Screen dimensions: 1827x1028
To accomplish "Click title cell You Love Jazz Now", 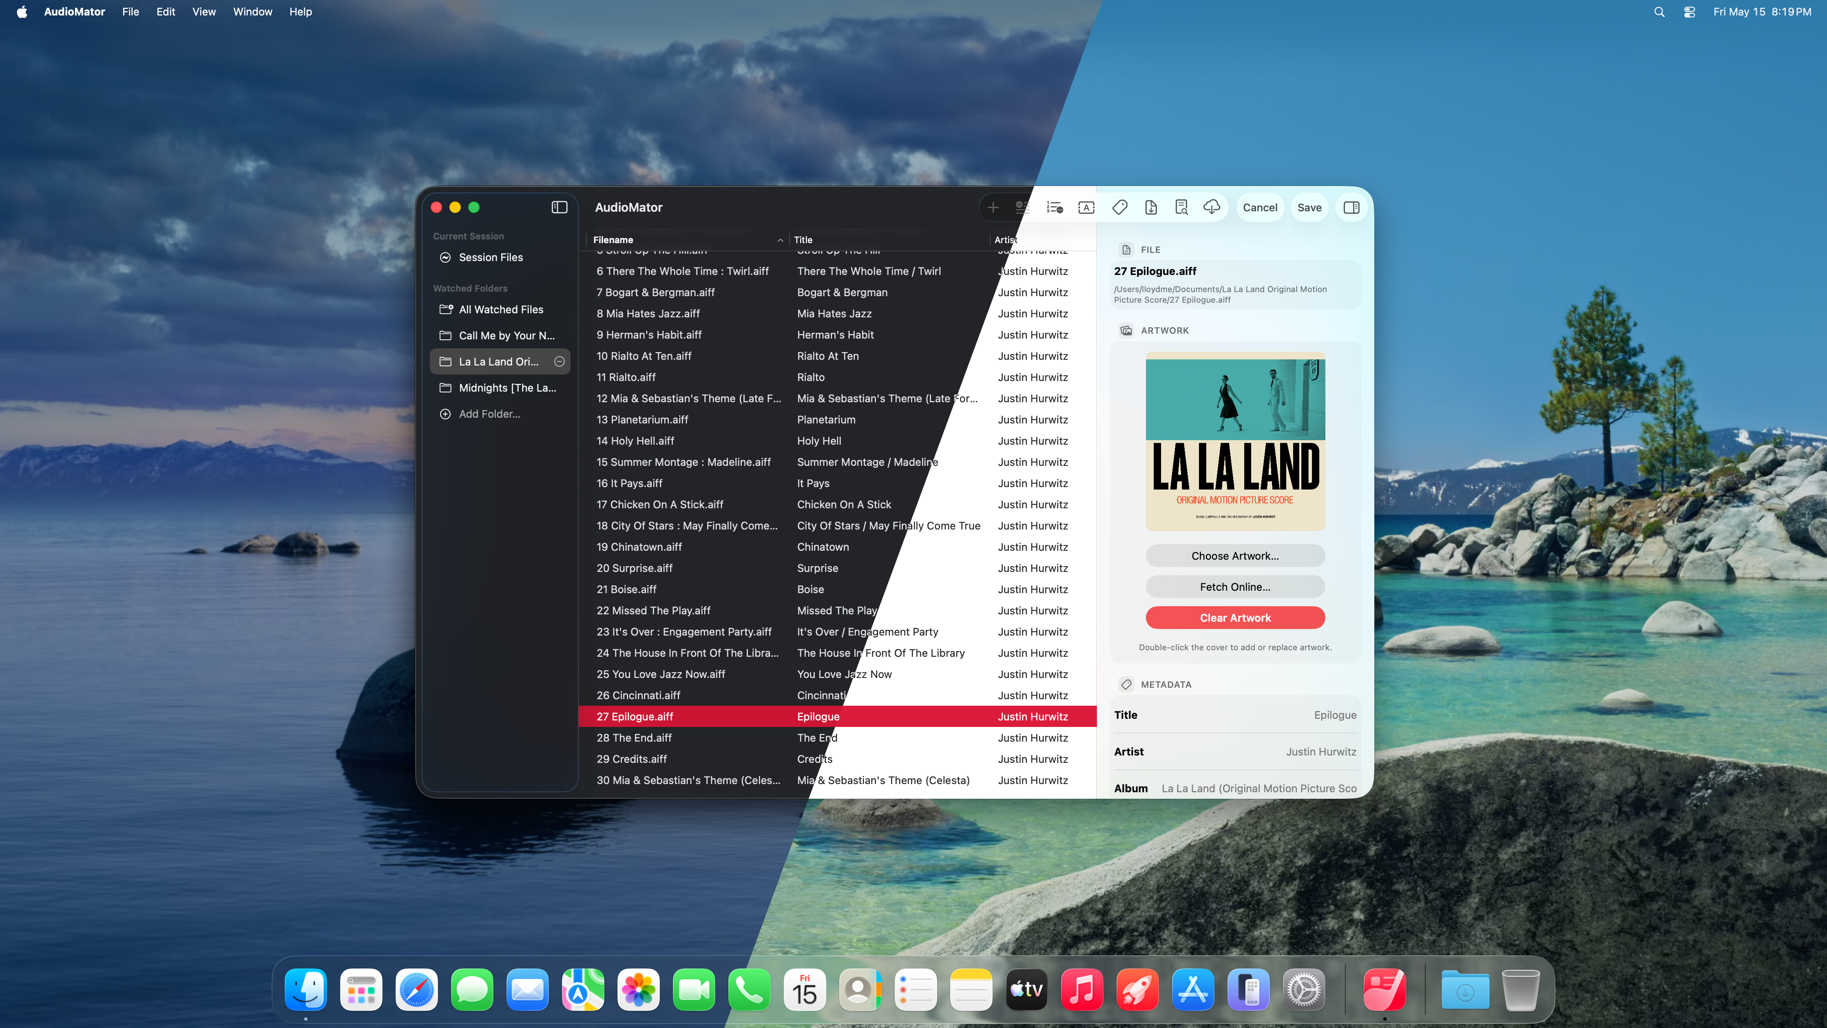I will click(x=844, y=674).
